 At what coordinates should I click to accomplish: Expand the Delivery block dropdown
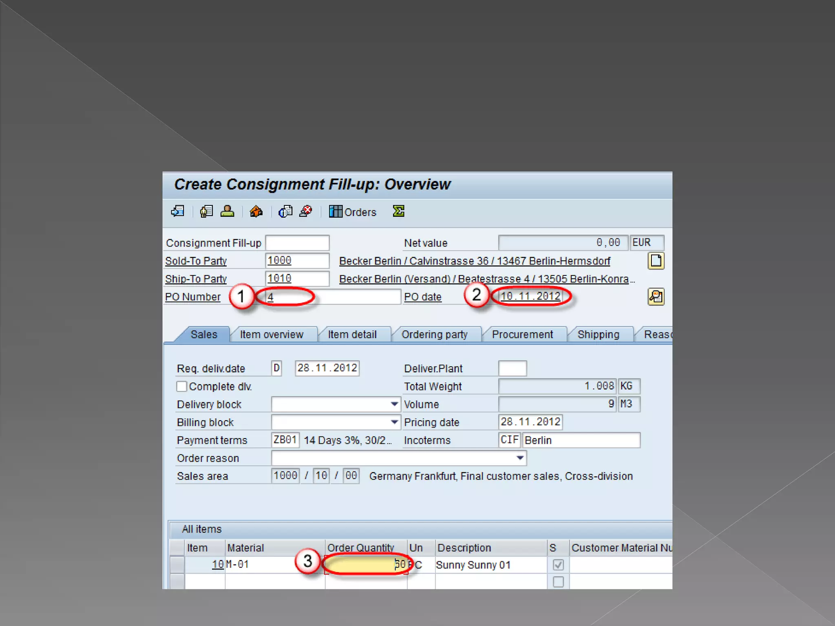[394, 404]
